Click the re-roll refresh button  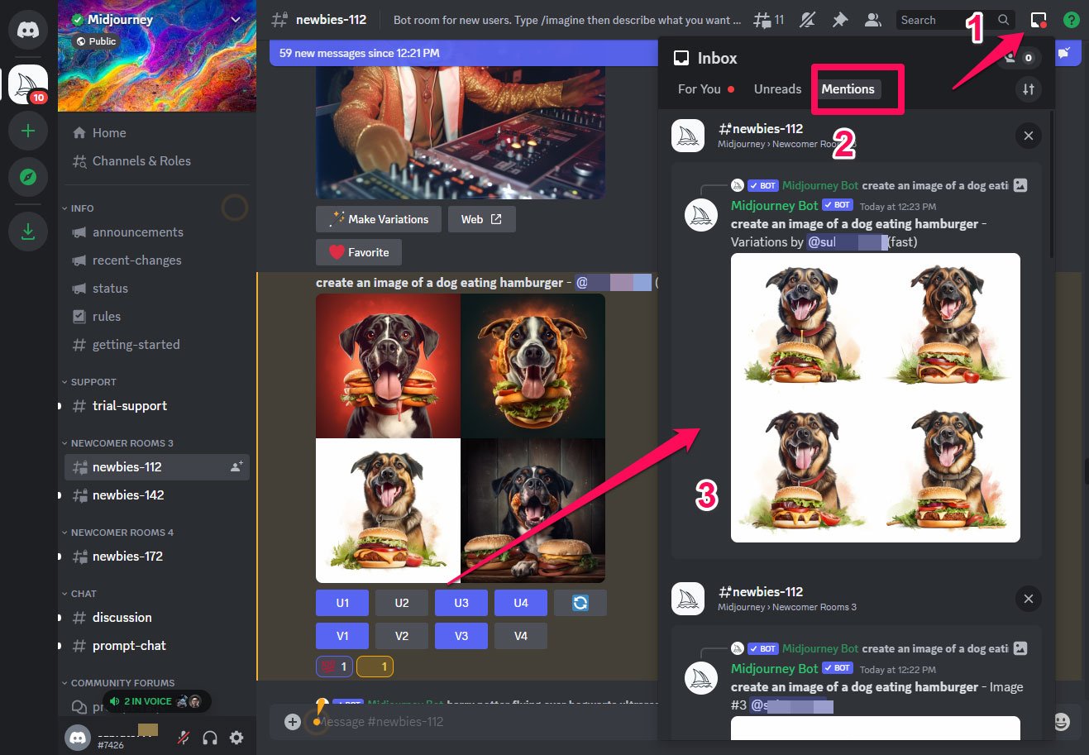580,603
